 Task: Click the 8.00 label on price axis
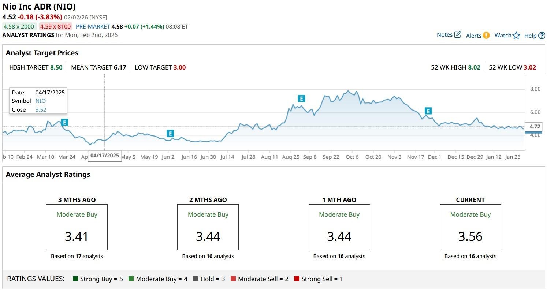click(535, 89)
